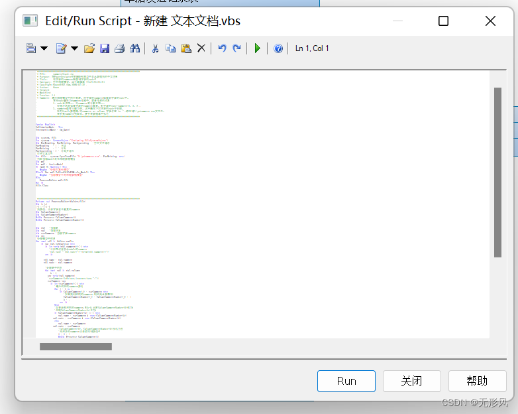Click the Ln 1, Col 1 position indicator
The width and height of the screenshot is (518, 414).
coord(312,48)
